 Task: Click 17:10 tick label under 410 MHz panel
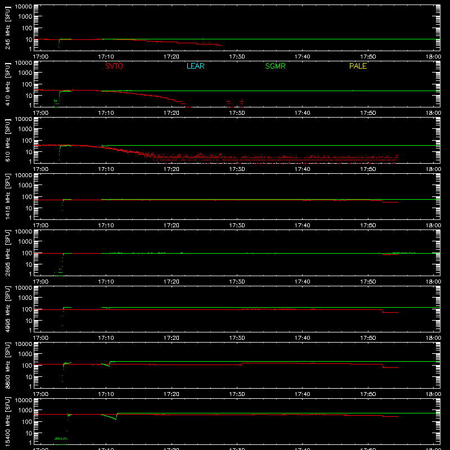[x=106, y=113]
